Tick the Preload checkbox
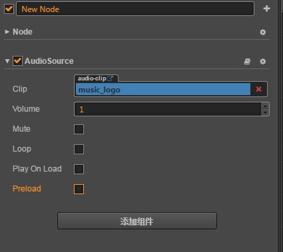 click(79, 189)
